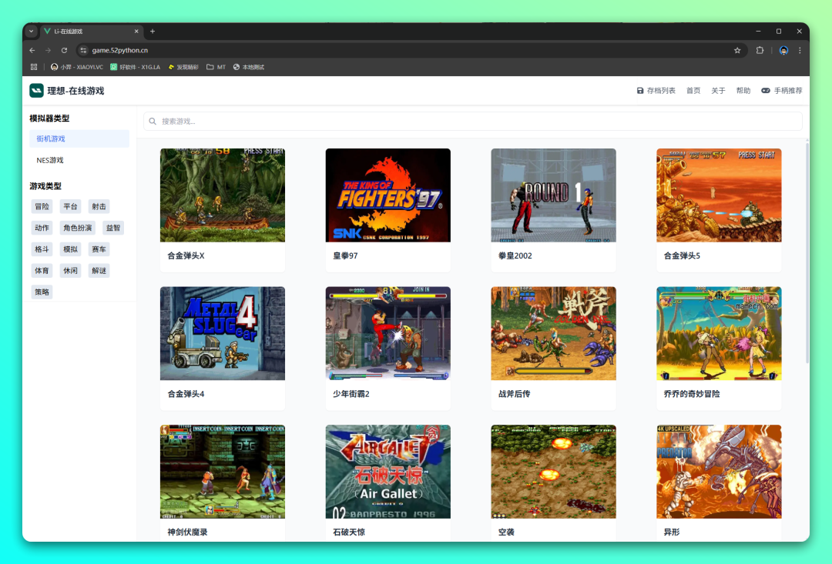Open the Chrome three-dot menu
Viewport: 832px width, 564px height.
(800, 50)
